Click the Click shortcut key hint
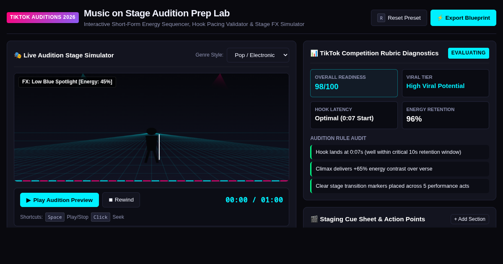This screenshot has width=503, height=264. pyautogui.click(x=101, y=217)
